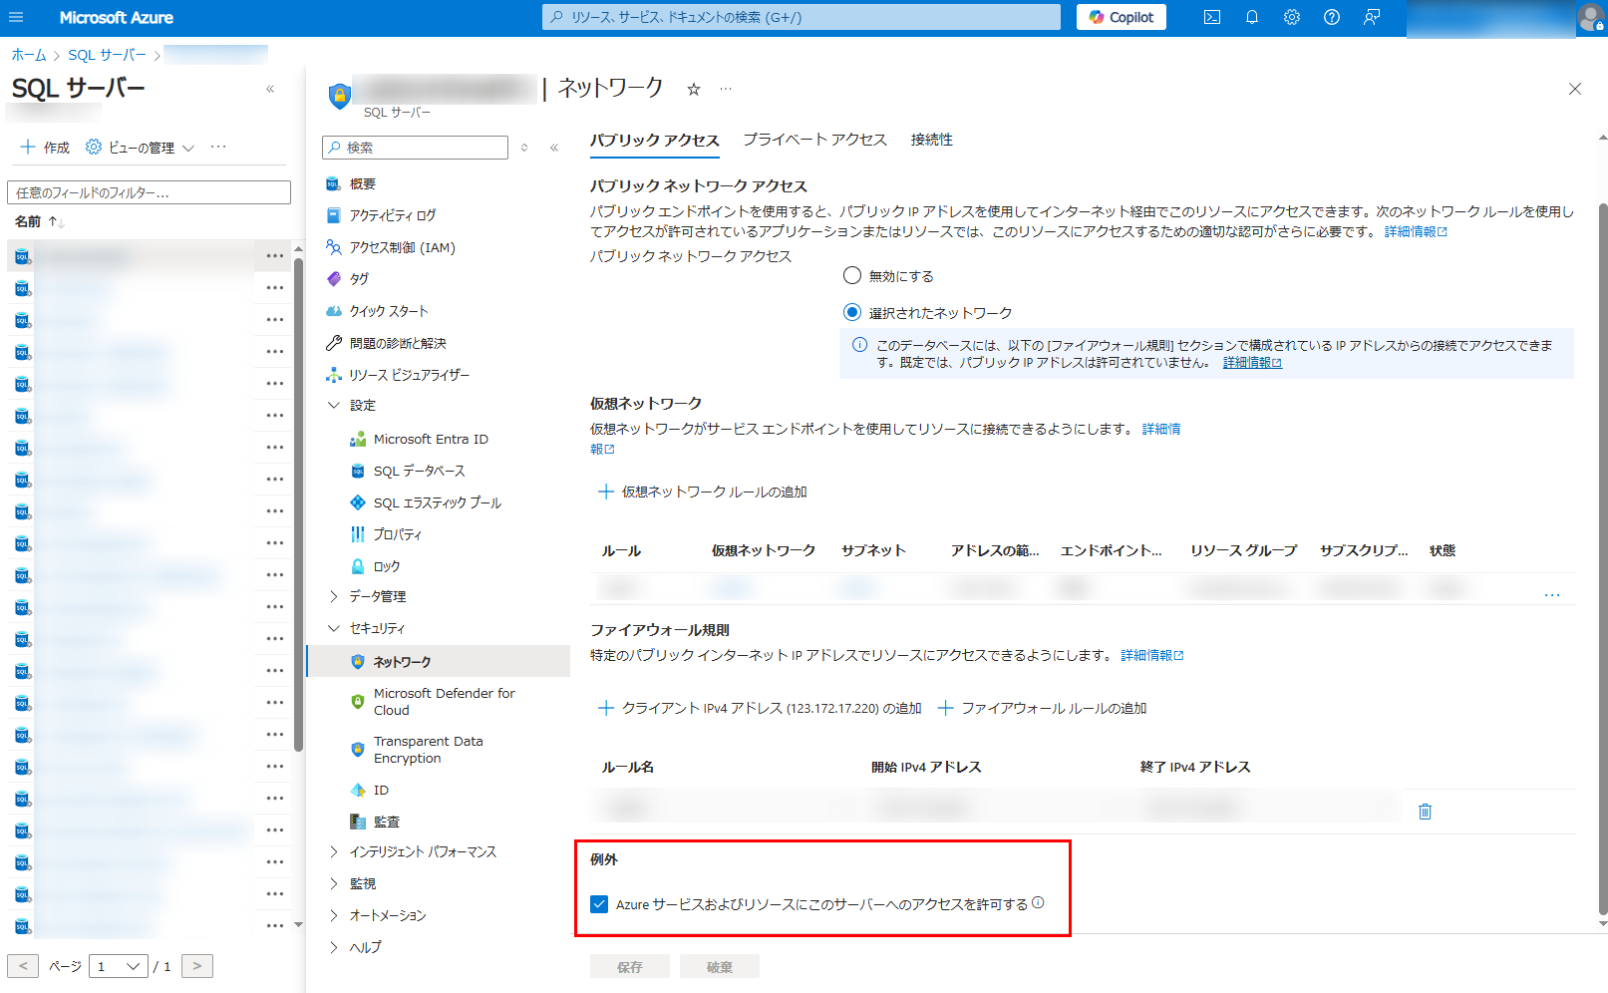Open アクティビティ ログ
Screen dimensions: 1608x993
coord(393,215)
